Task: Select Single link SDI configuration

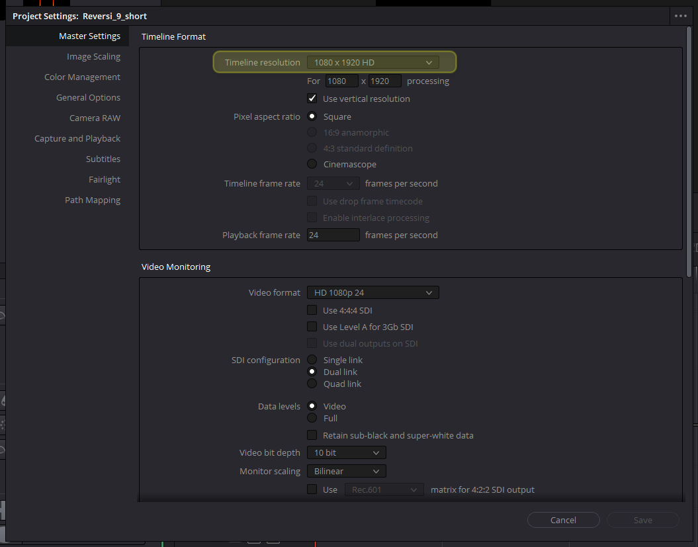Action: coord(312,360)
